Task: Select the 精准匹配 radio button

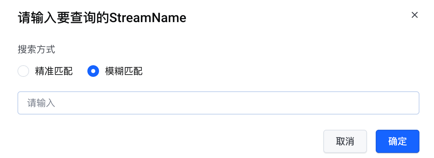Action: (x=23, y=71)
